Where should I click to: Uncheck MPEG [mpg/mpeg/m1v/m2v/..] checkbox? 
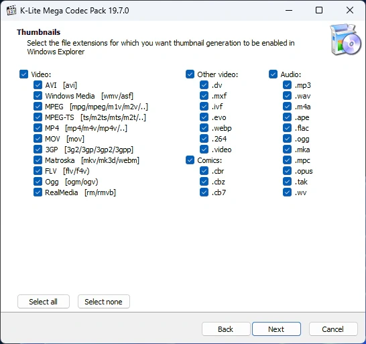tap(38, 107)
